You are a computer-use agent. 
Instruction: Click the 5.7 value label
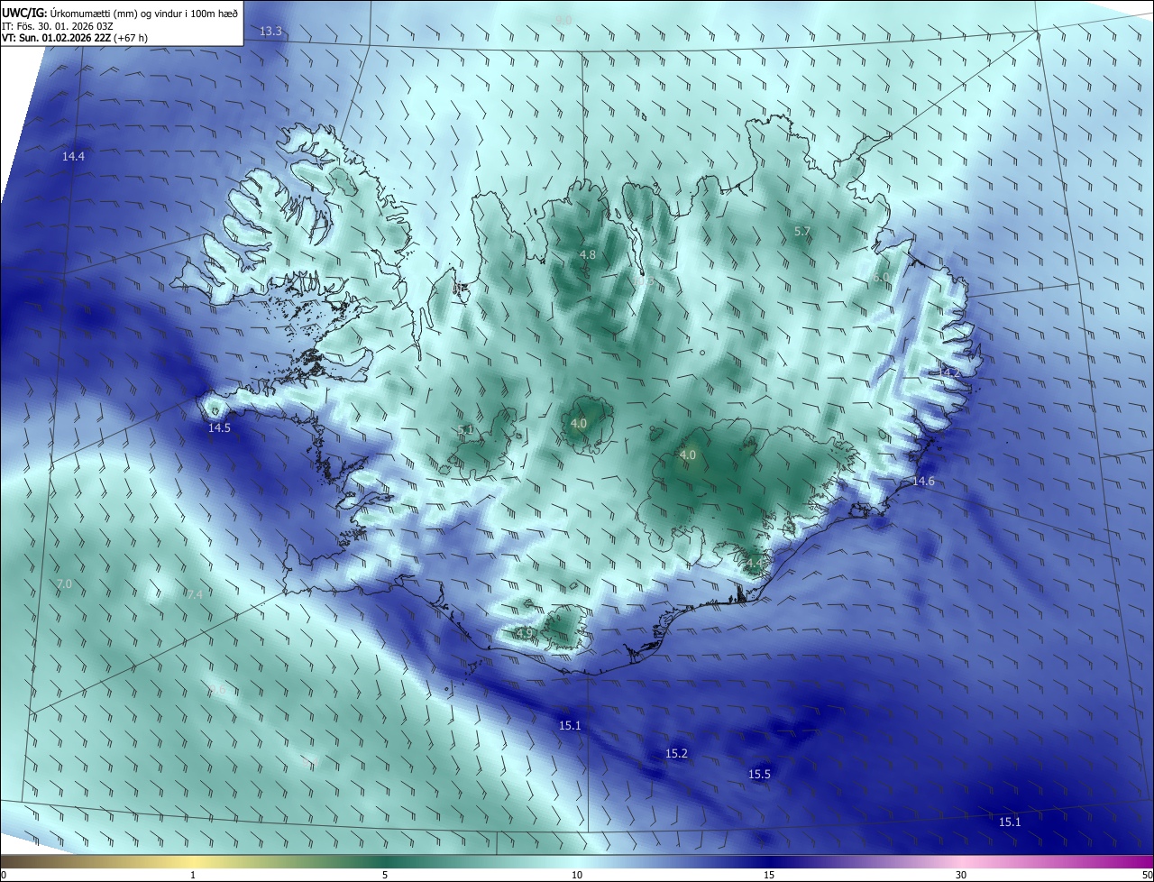pos(802,232)
